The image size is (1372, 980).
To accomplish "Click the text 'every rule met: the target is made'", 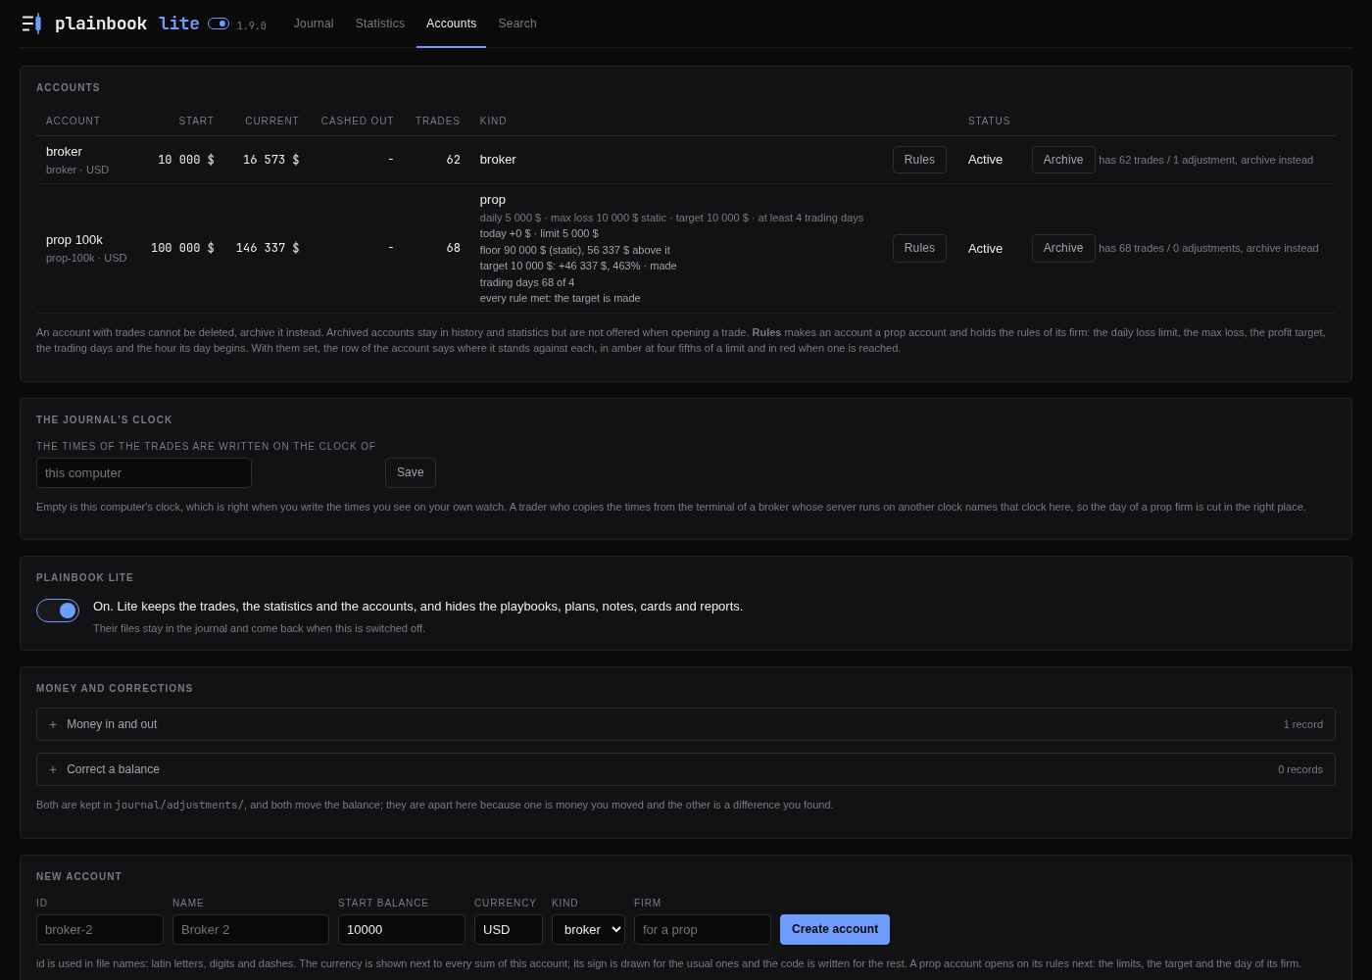I will [560, 298].
